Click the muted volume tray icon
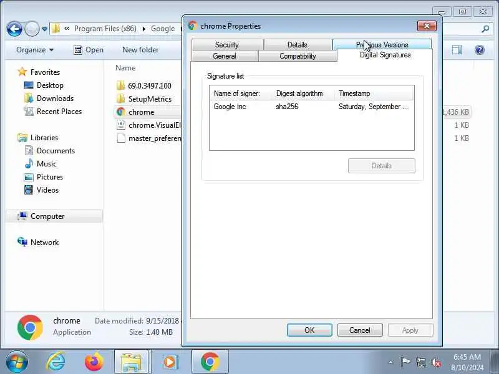The height and width of the screenshot is (374, 499). pos(436,362)
